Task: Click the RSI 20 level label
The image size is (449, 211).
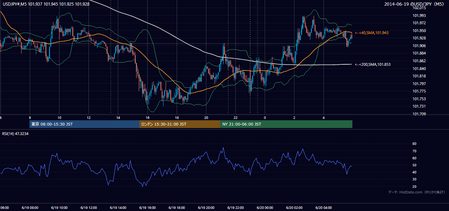Action: click(x=414, y=186)
